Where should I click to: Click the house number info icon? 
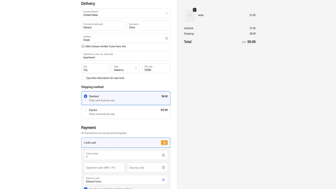click(x=83, y=46)
